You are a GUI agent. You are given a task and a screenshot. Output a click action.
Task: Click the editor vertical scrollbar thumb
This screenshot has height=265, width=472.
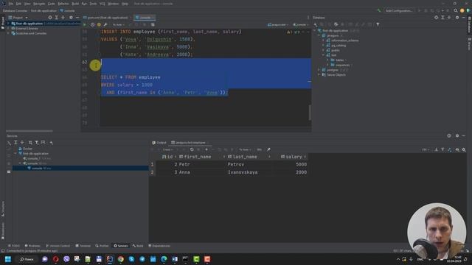coord(310,113)
